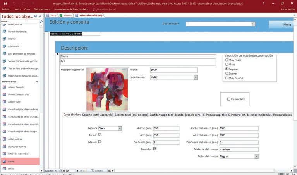This screenshot has height=175, width=297.
Task: Switch to the 'autores' document tab
Action: [x=65, y=15]
